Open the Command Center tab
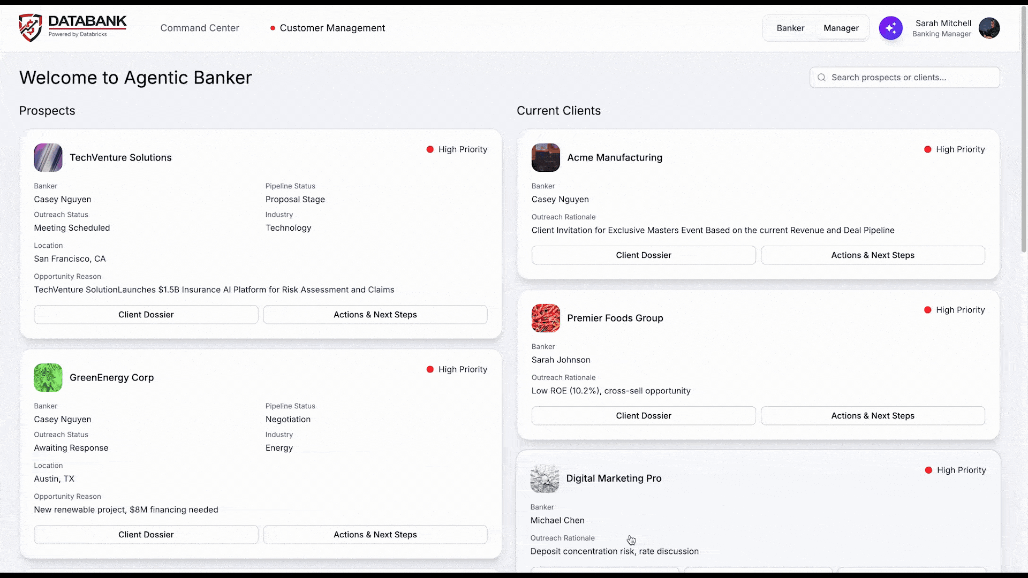The height and width of the screenshot is (578, 1028). coord(200,28)
